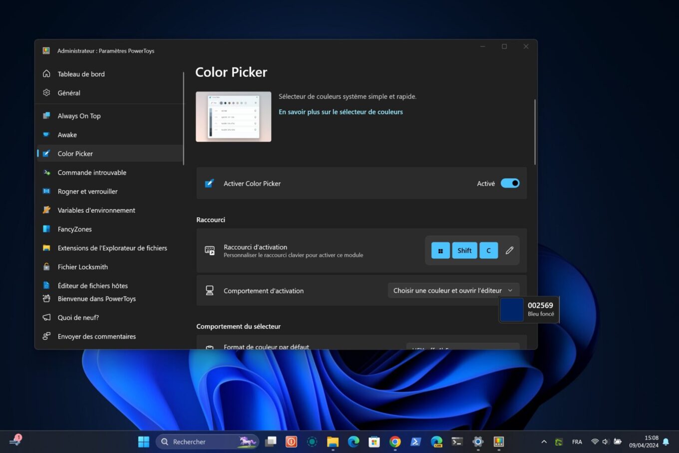Image resolution: width=679 pixels, height=453 pixels.
Task: Click the C key shortcut button
Action: (x=488, y=250)
